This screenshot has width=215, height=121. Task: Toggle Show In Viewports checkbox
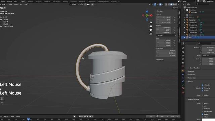pyautogui.click(x=202, y=88)
